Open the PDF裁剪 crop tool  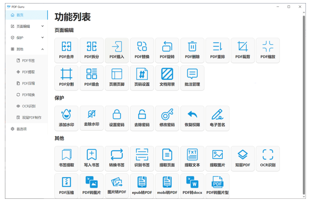[x=243, y=50]
